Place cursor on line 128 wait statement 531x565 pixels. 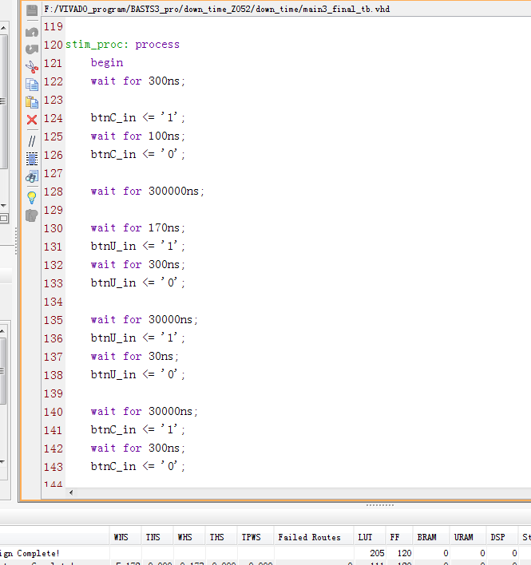[147, 192]
